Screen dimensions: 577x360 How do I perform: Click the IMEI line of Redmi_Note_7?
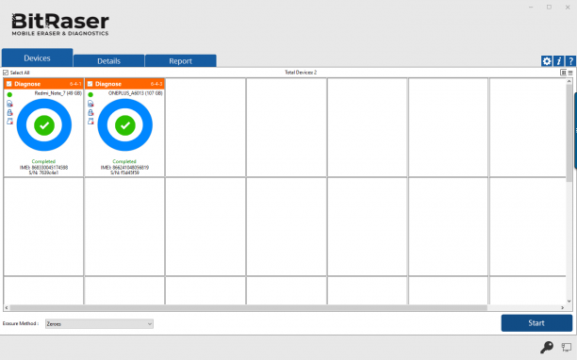(43, 168)
